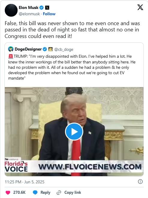Click the X logo in top-right corner
The image size is (148, 198).
point(140,7)
